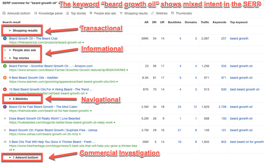Click the Thumbnails legend icon
The image size is (264, 163).
click(x=172, y=14)
